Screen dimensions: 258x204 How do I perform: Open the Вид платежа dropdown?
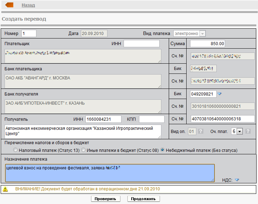pyautogui.click(x=189, y=34)
